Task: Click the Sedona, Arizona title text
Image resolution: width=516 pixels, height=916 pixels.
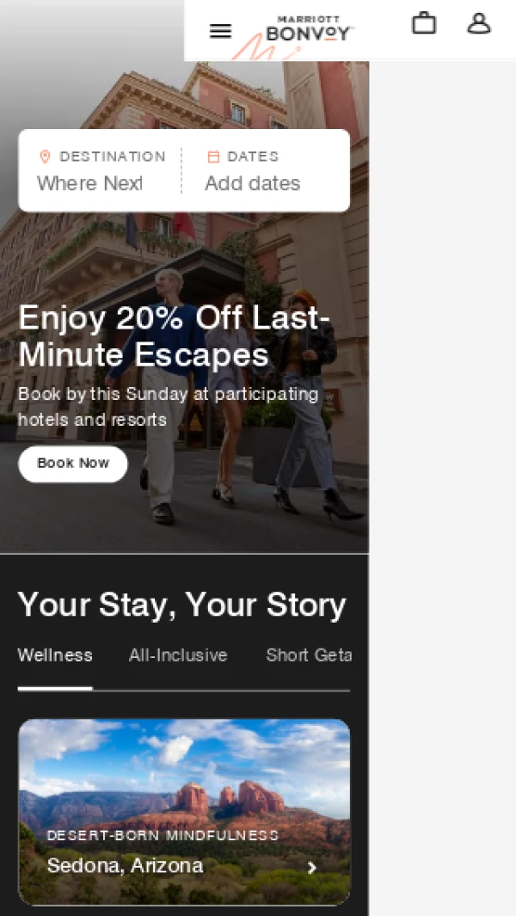Action: [x=125, y=865]
